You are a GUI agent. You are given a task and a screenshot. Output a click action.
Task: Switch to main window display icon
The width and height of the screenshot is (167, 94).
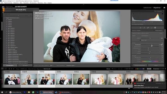coord(2,69)
